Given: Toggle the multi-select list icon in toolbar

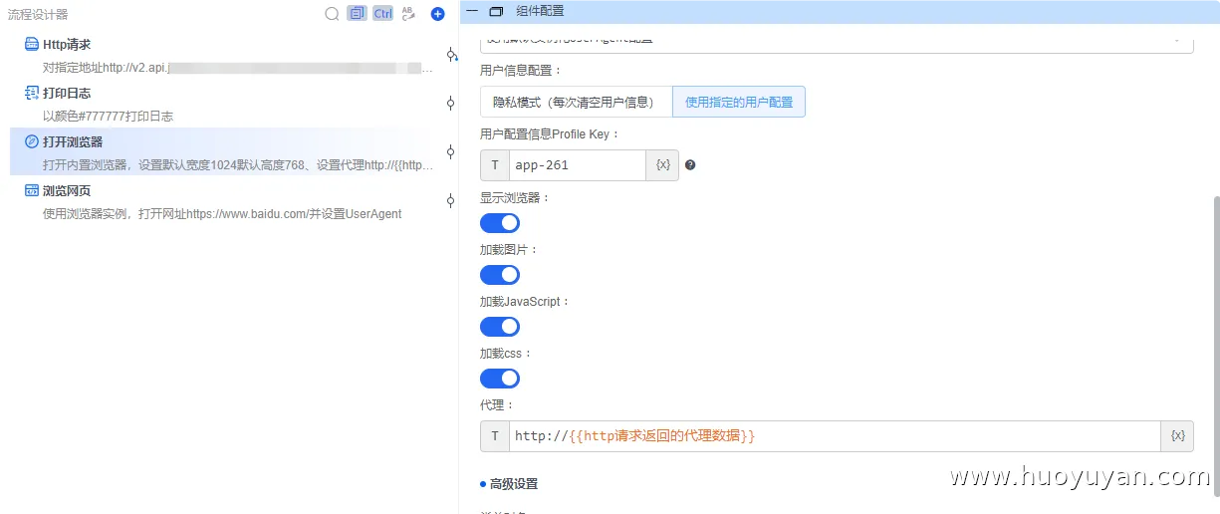Looking at the screenshot, I should tap(358, 14).
